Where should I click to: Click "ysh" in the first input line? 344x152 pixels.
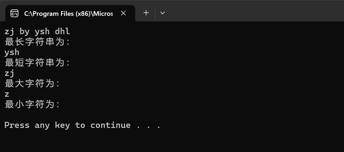[x=42, y=32]
